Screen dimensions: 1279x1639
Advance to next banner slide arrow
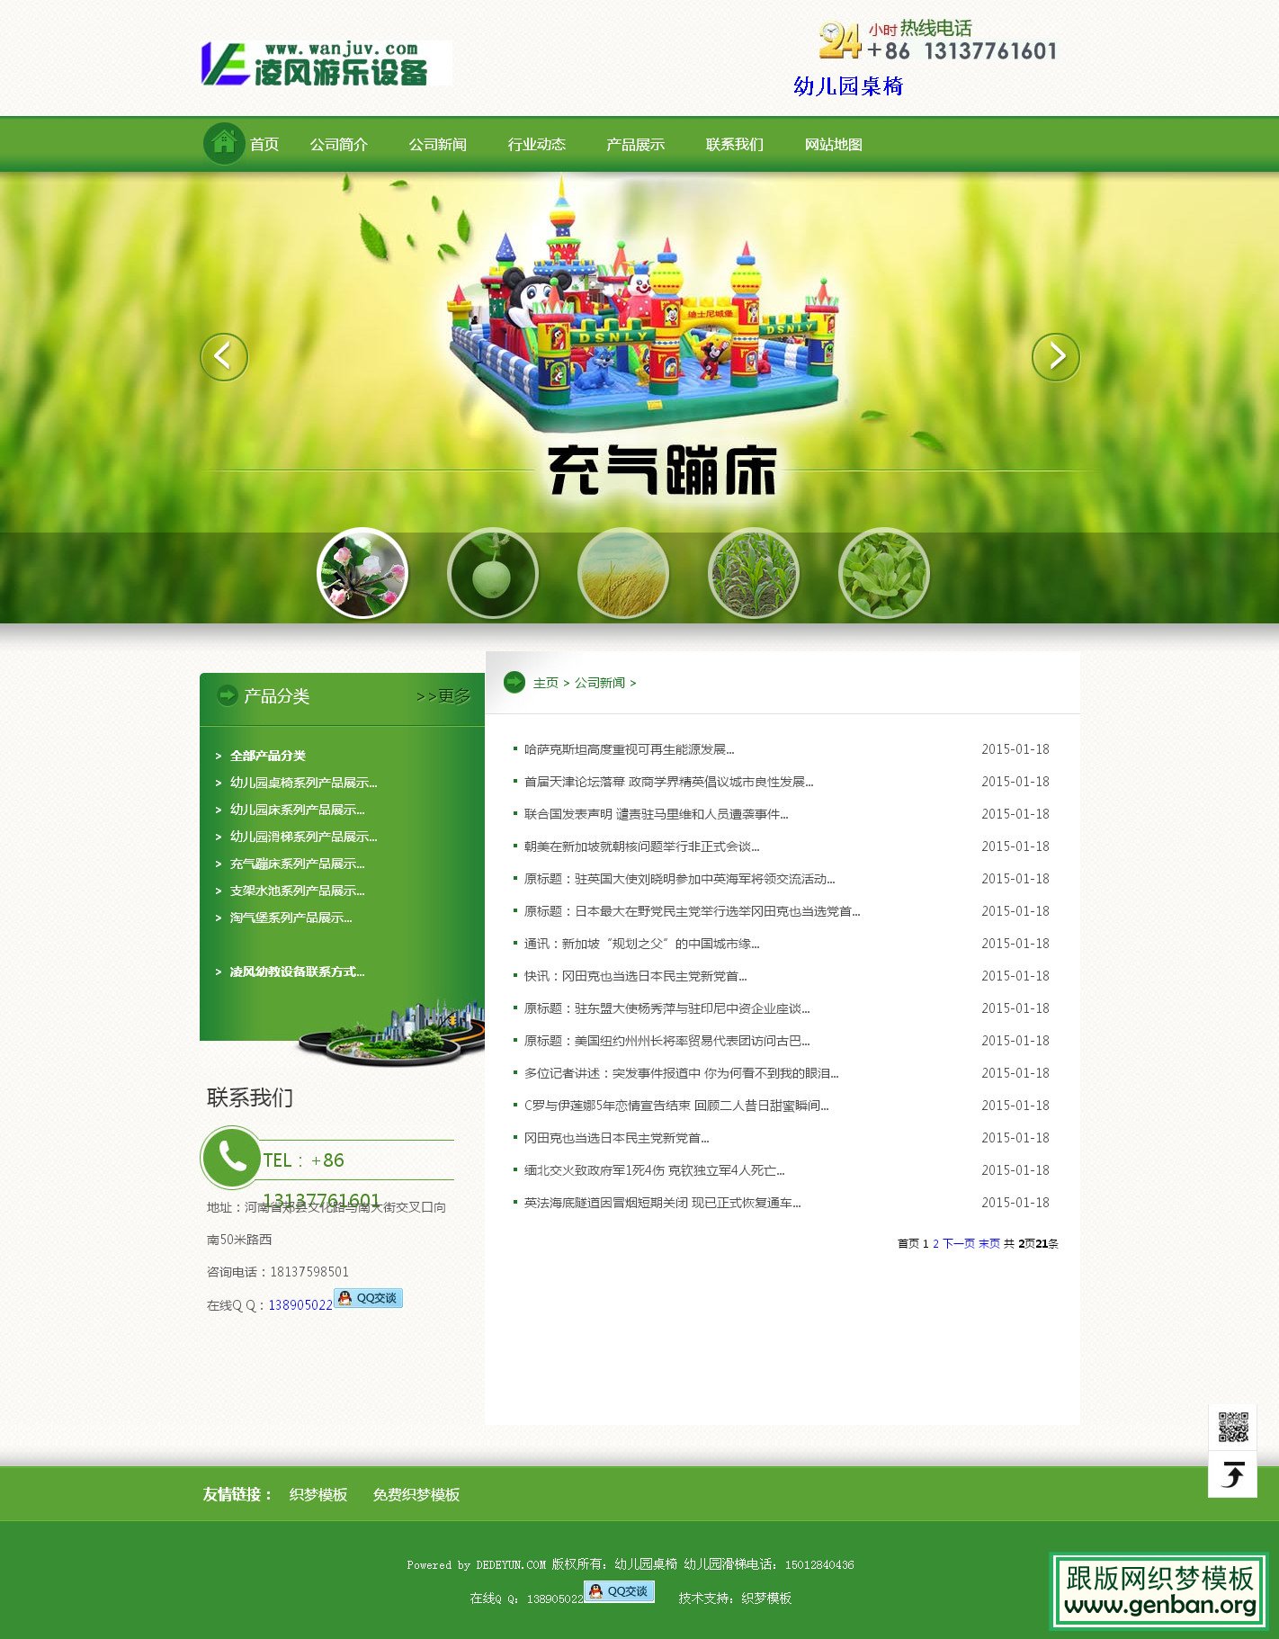(1055, 357)
